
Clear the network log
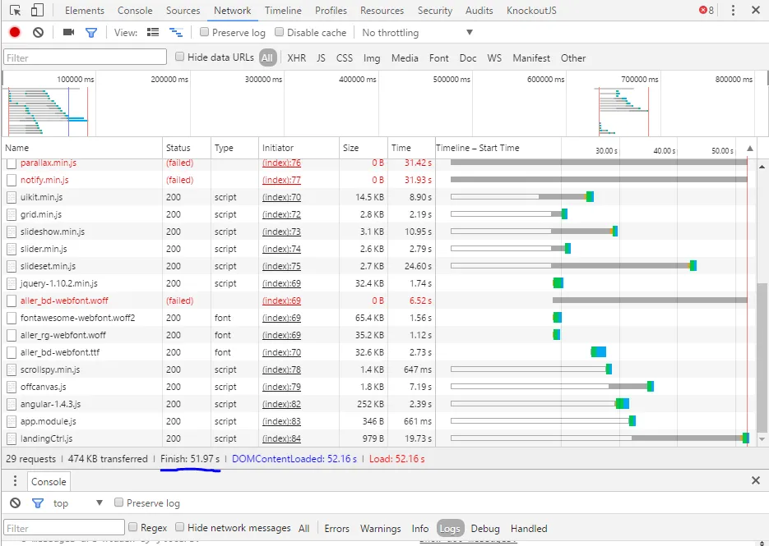coord(38,33)
